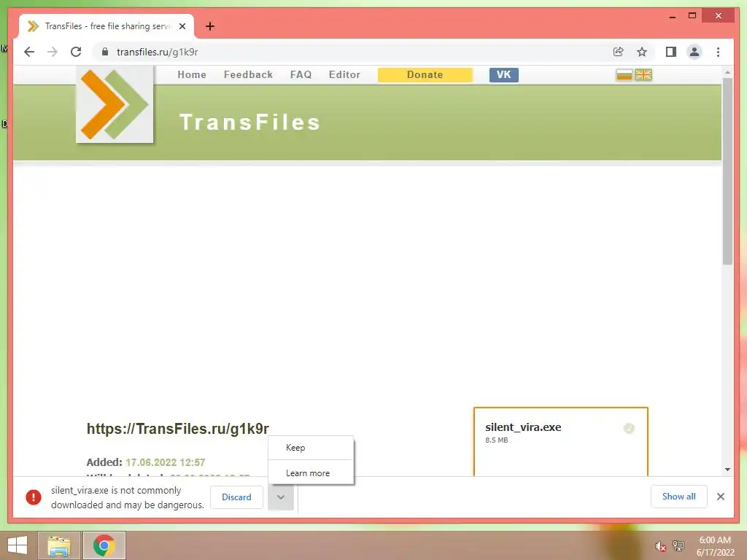
Task: Maximize the Chrome window
Action: 692,16
